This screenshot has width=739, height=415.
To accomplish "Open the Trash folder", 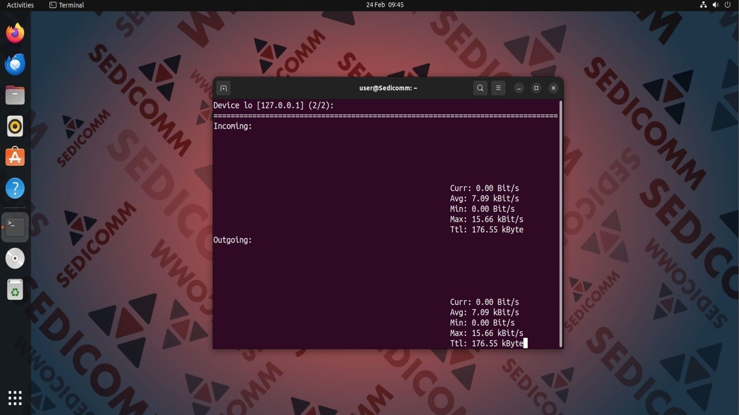I will tap(15, 289).
